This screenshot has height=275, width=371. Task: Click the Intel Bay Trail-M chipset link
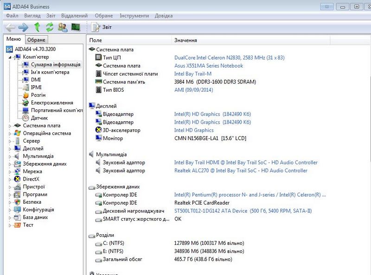coord(192,74)
